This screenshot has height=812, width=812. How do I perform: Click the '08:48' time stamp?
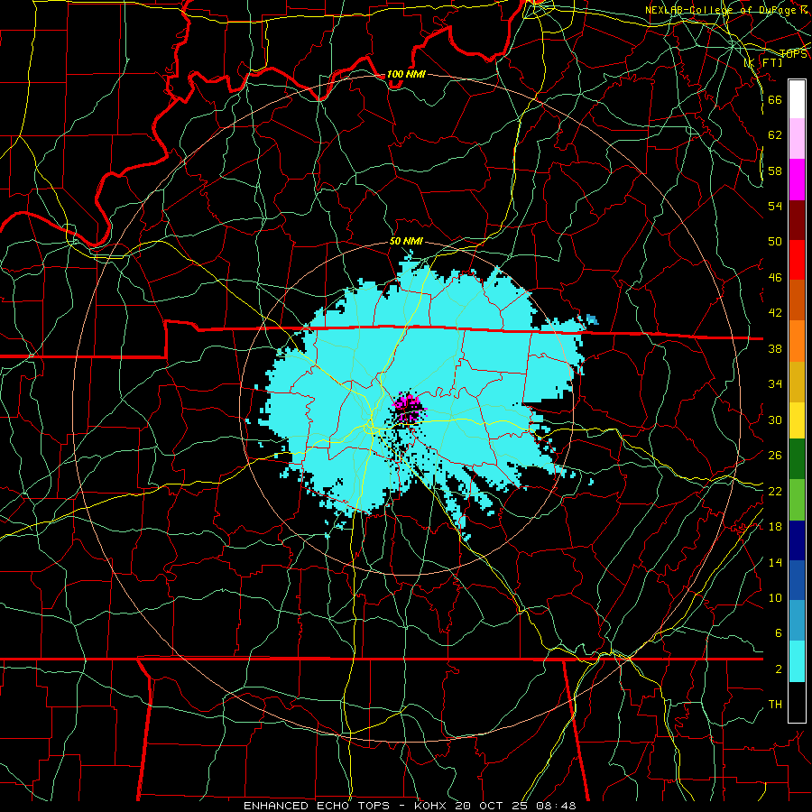pos(556,806)
